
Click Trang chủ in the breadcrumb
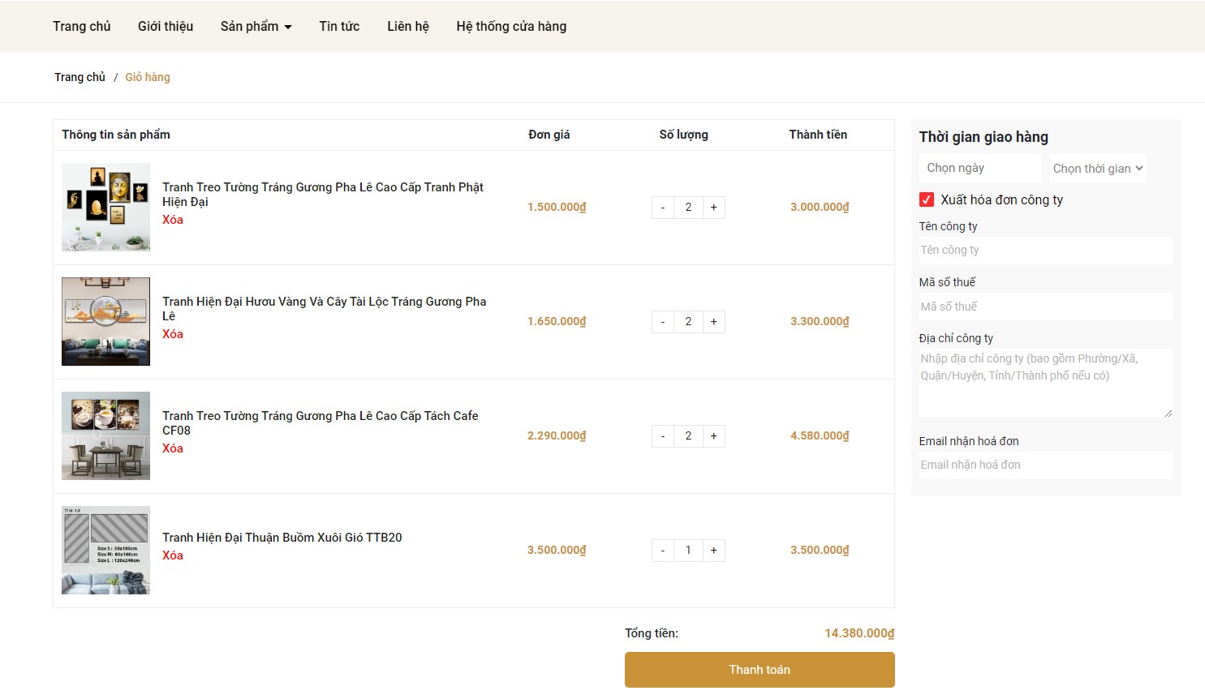coord(80,77)
